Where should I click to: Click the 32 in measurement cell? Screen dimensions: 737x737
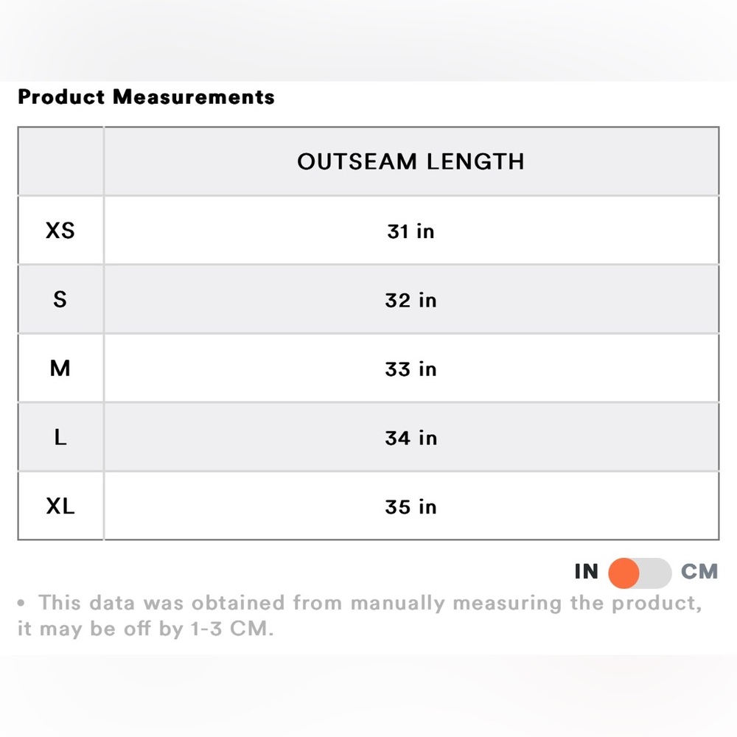pyautogui.click(x=411, y=300)
